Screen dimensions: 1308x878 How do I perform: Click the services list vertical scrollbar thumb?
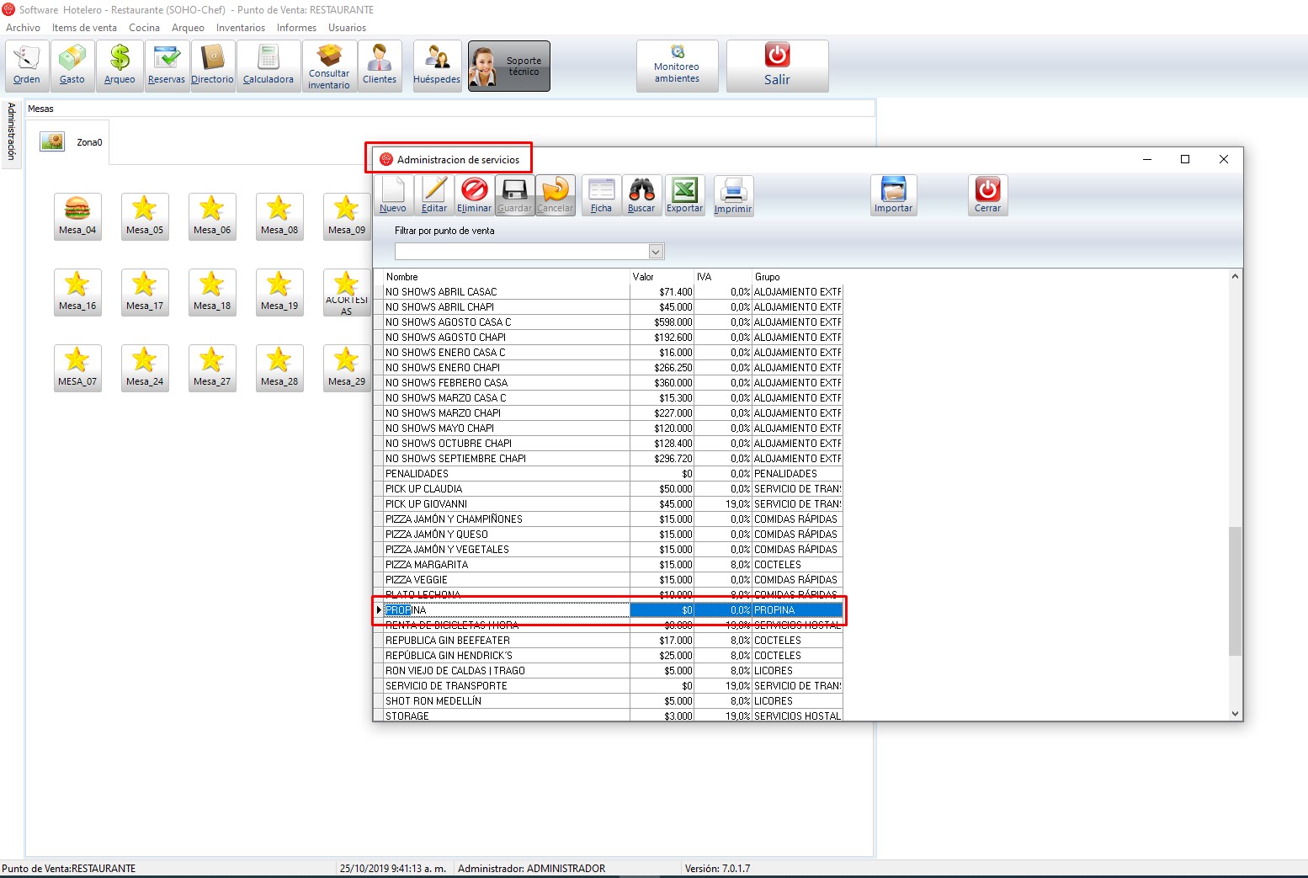point(1235,591)
